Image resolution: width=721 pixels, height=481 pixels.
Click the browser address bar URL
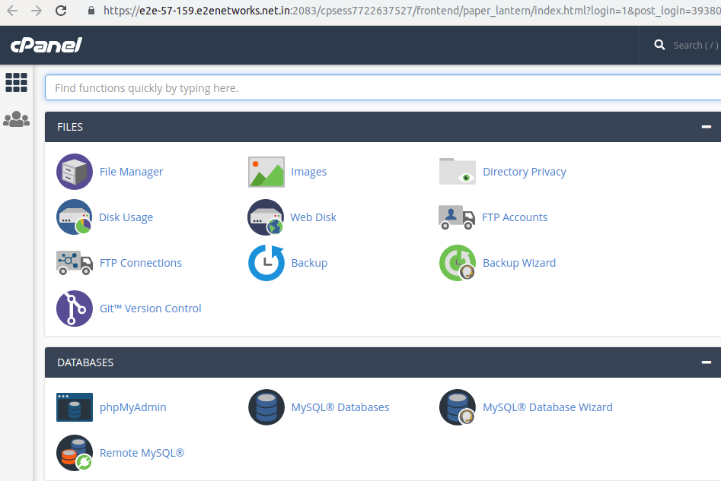tap(412, 11)
